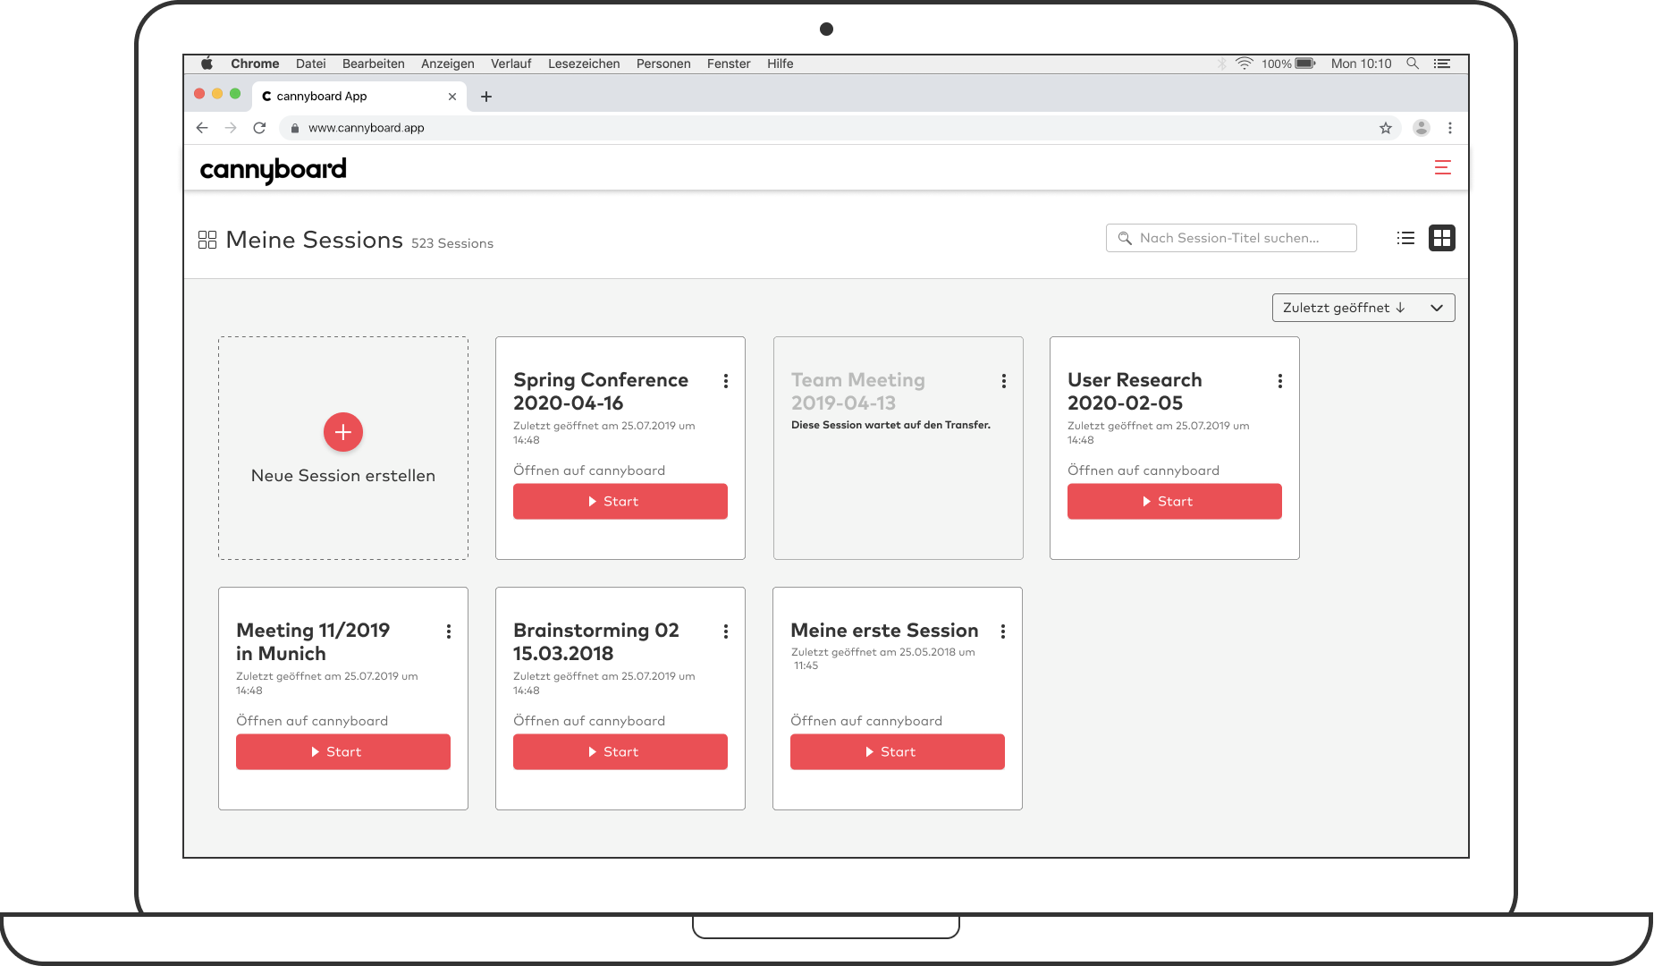
Task: Start the Brainstorming 02 session
Action: (x=620, y=752)
